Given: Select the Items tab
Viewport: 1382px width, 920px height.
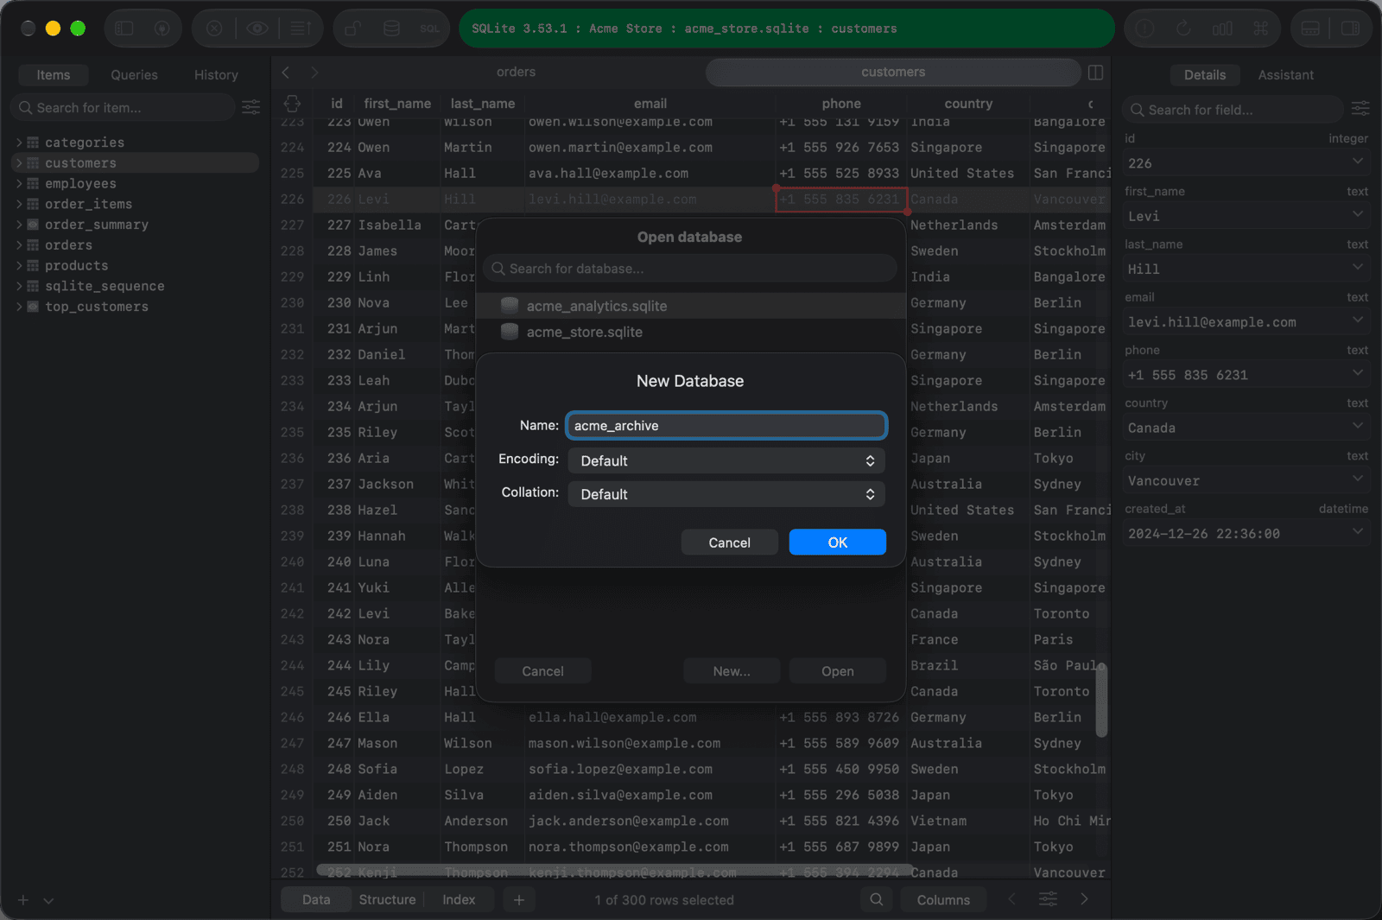Looking at the screenshot, I should [x=54, y=75].
